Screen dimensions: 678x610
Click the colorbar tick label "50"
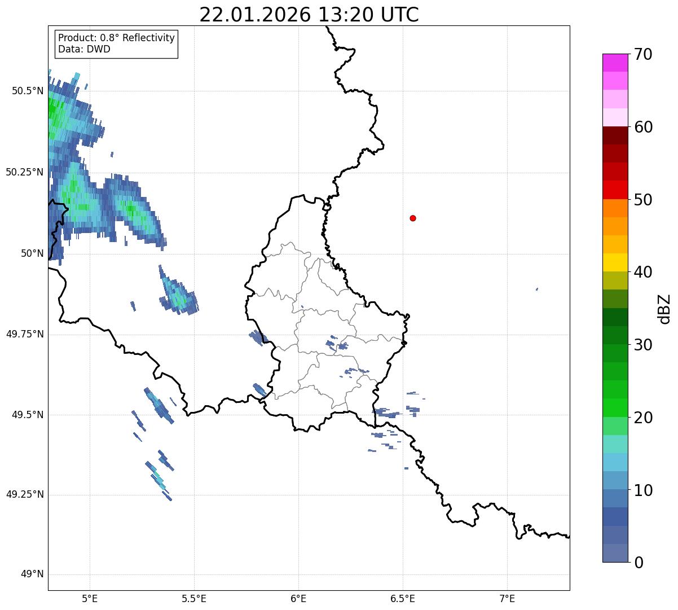click(643, 200)
